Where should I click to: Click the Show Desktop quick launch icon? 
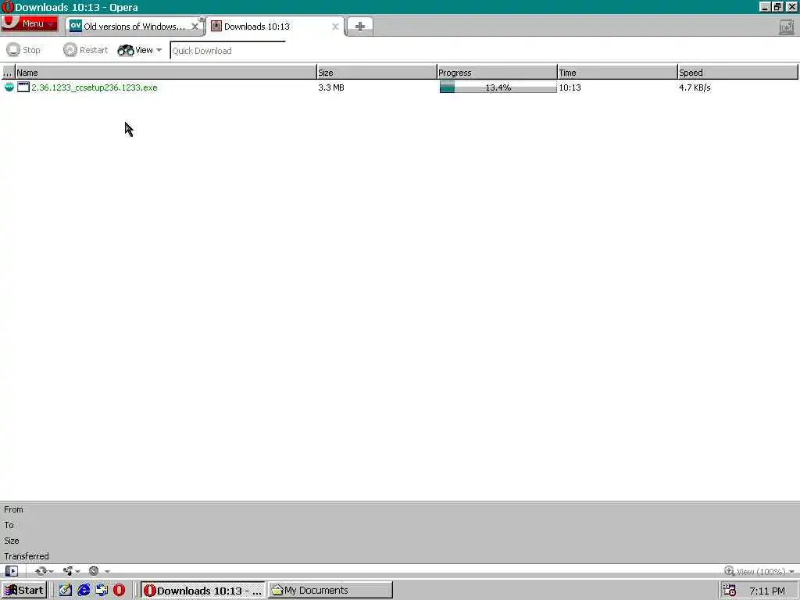pos(66,591)
